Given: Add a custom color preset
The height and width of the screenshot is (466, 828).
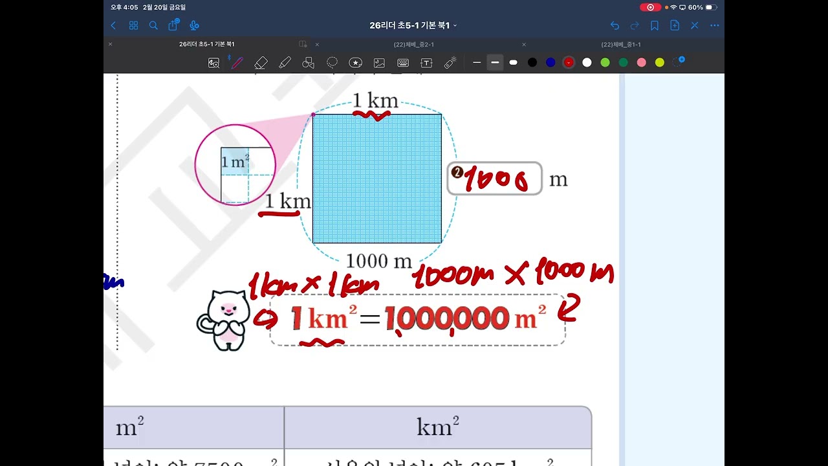Looking at the screenshot, I should (x=679, y=61).
